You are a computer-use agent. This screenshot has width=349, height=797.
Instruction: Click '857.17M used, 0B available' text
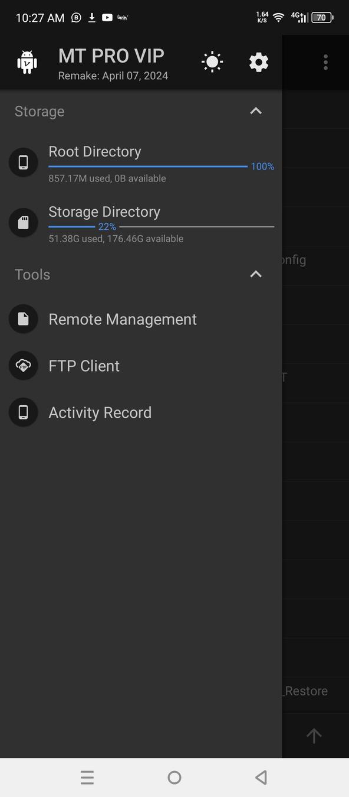(107, 178)
